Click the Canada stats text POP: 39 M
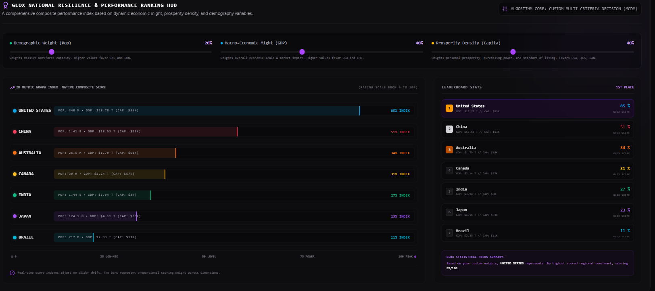Screen dimensions: 655x291 click(96, 174)
